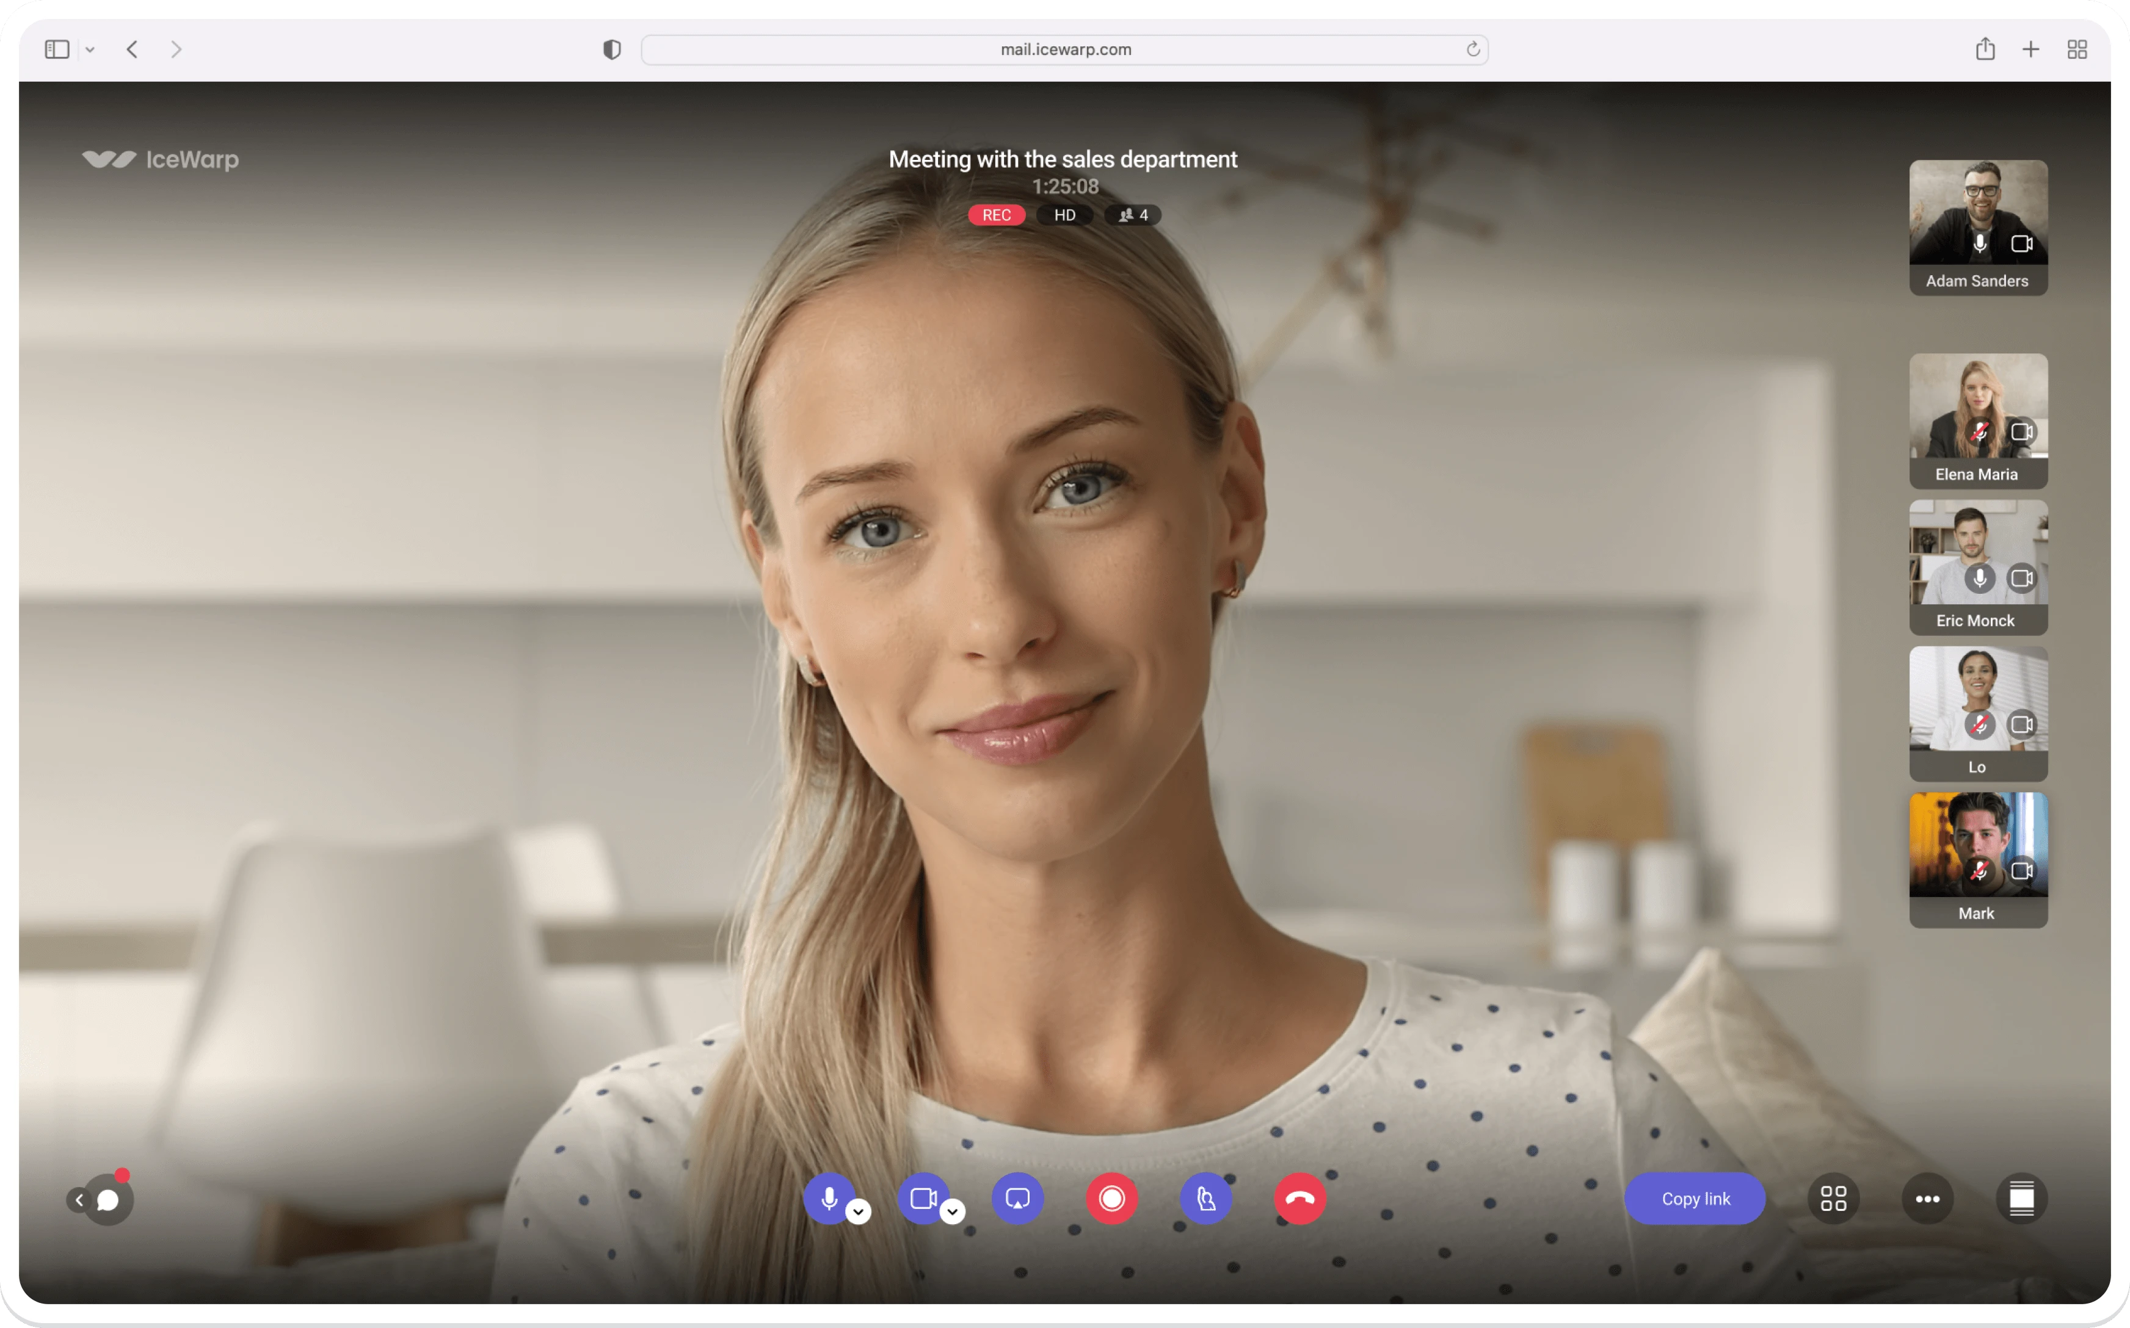Stop recording with the red record button

pos(1111,1199)
